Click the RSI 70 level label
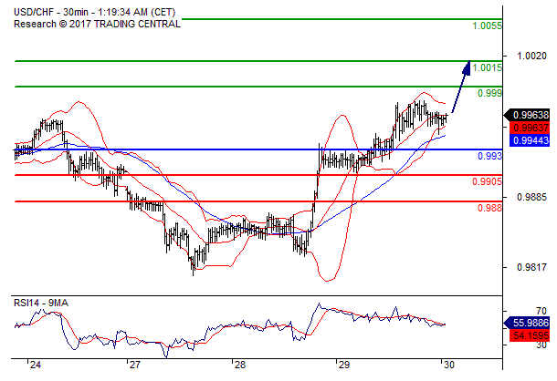The image size is (557, 381). 541,312
